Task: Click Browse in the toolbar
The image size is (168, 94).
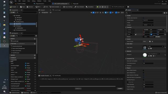Action: [x=30, y=7]
